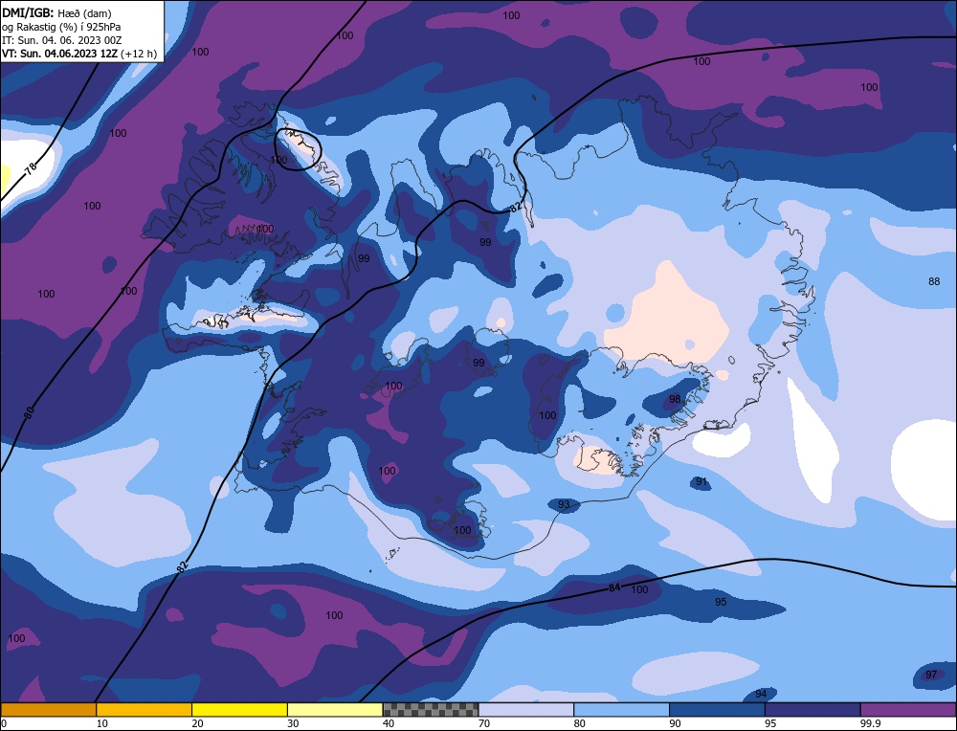Screen dimensions: 957x731
Task: Click the bright yellow 20–30 legend swatch
Action: coord(239,710)
